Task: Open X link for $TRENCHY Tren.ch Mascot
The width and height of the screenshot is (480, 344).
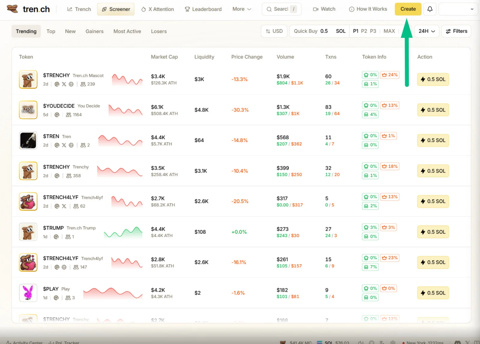Action: pyautogui.click(x=64, y=84)
